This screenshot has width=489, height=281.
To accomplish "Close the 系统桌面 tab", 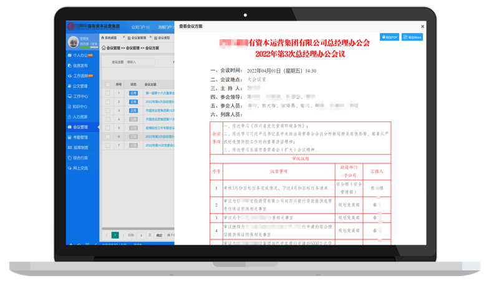I will (123, 37).
